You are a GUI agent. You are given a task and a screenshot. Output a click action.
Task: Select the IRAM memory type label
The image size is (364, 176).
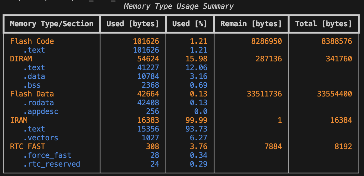(x=19, y=120)
